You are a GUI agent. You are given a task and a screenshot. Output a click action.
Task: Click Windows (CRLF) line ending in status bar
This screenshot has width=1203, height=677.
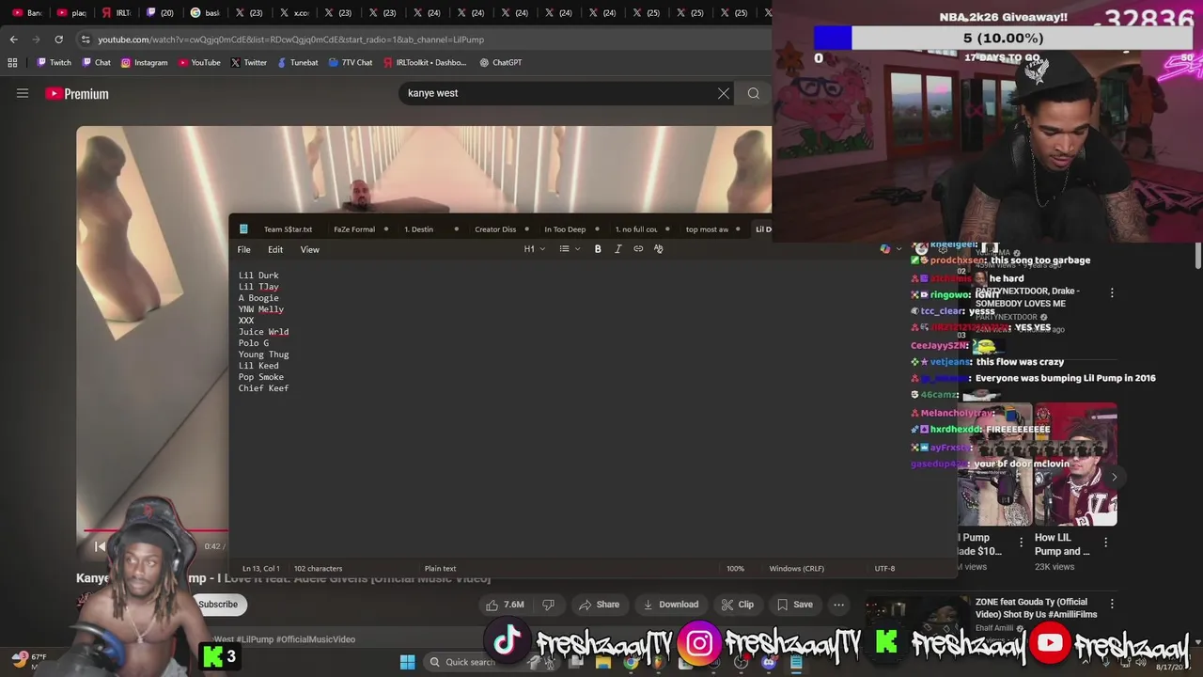pos(796,569)
